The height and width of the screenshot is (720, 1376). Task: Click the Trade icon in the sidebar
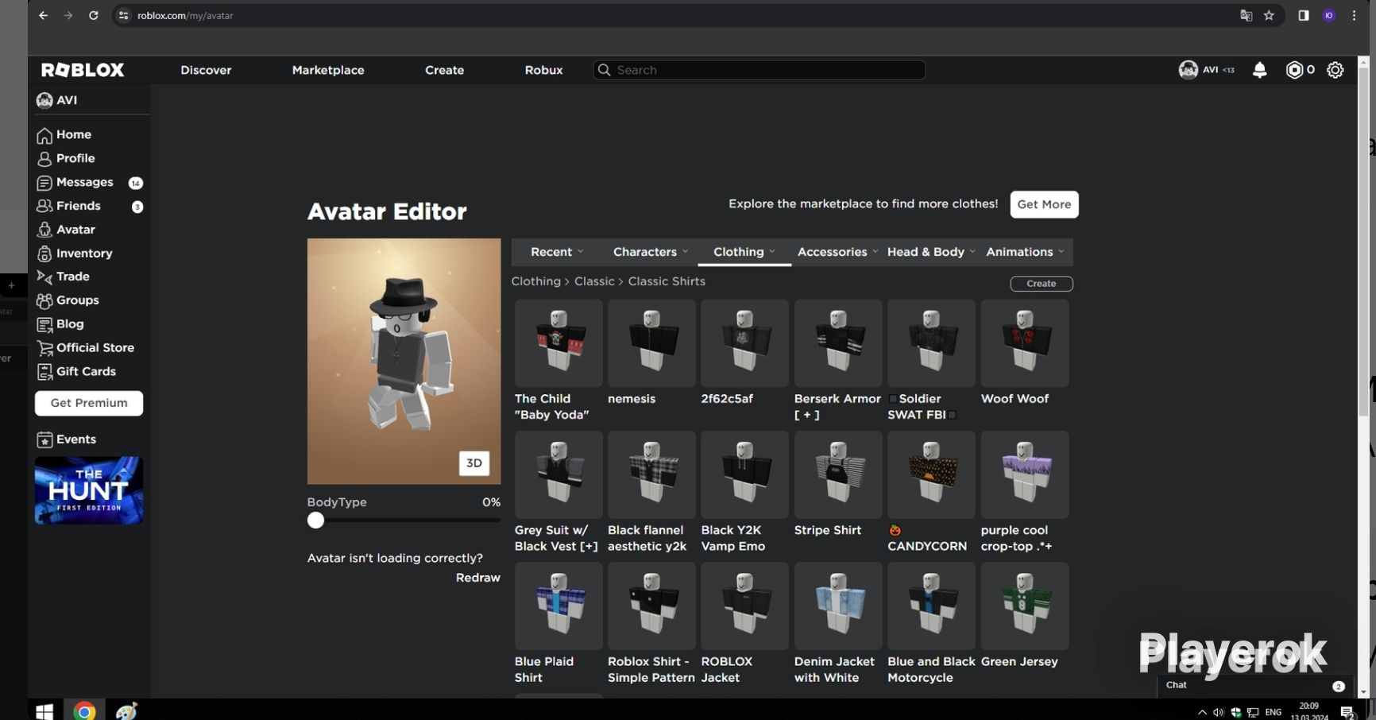click(44, 277)
